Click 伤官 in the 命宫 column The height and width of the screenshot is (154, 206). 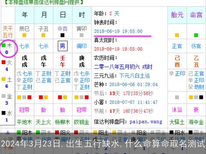196,46
